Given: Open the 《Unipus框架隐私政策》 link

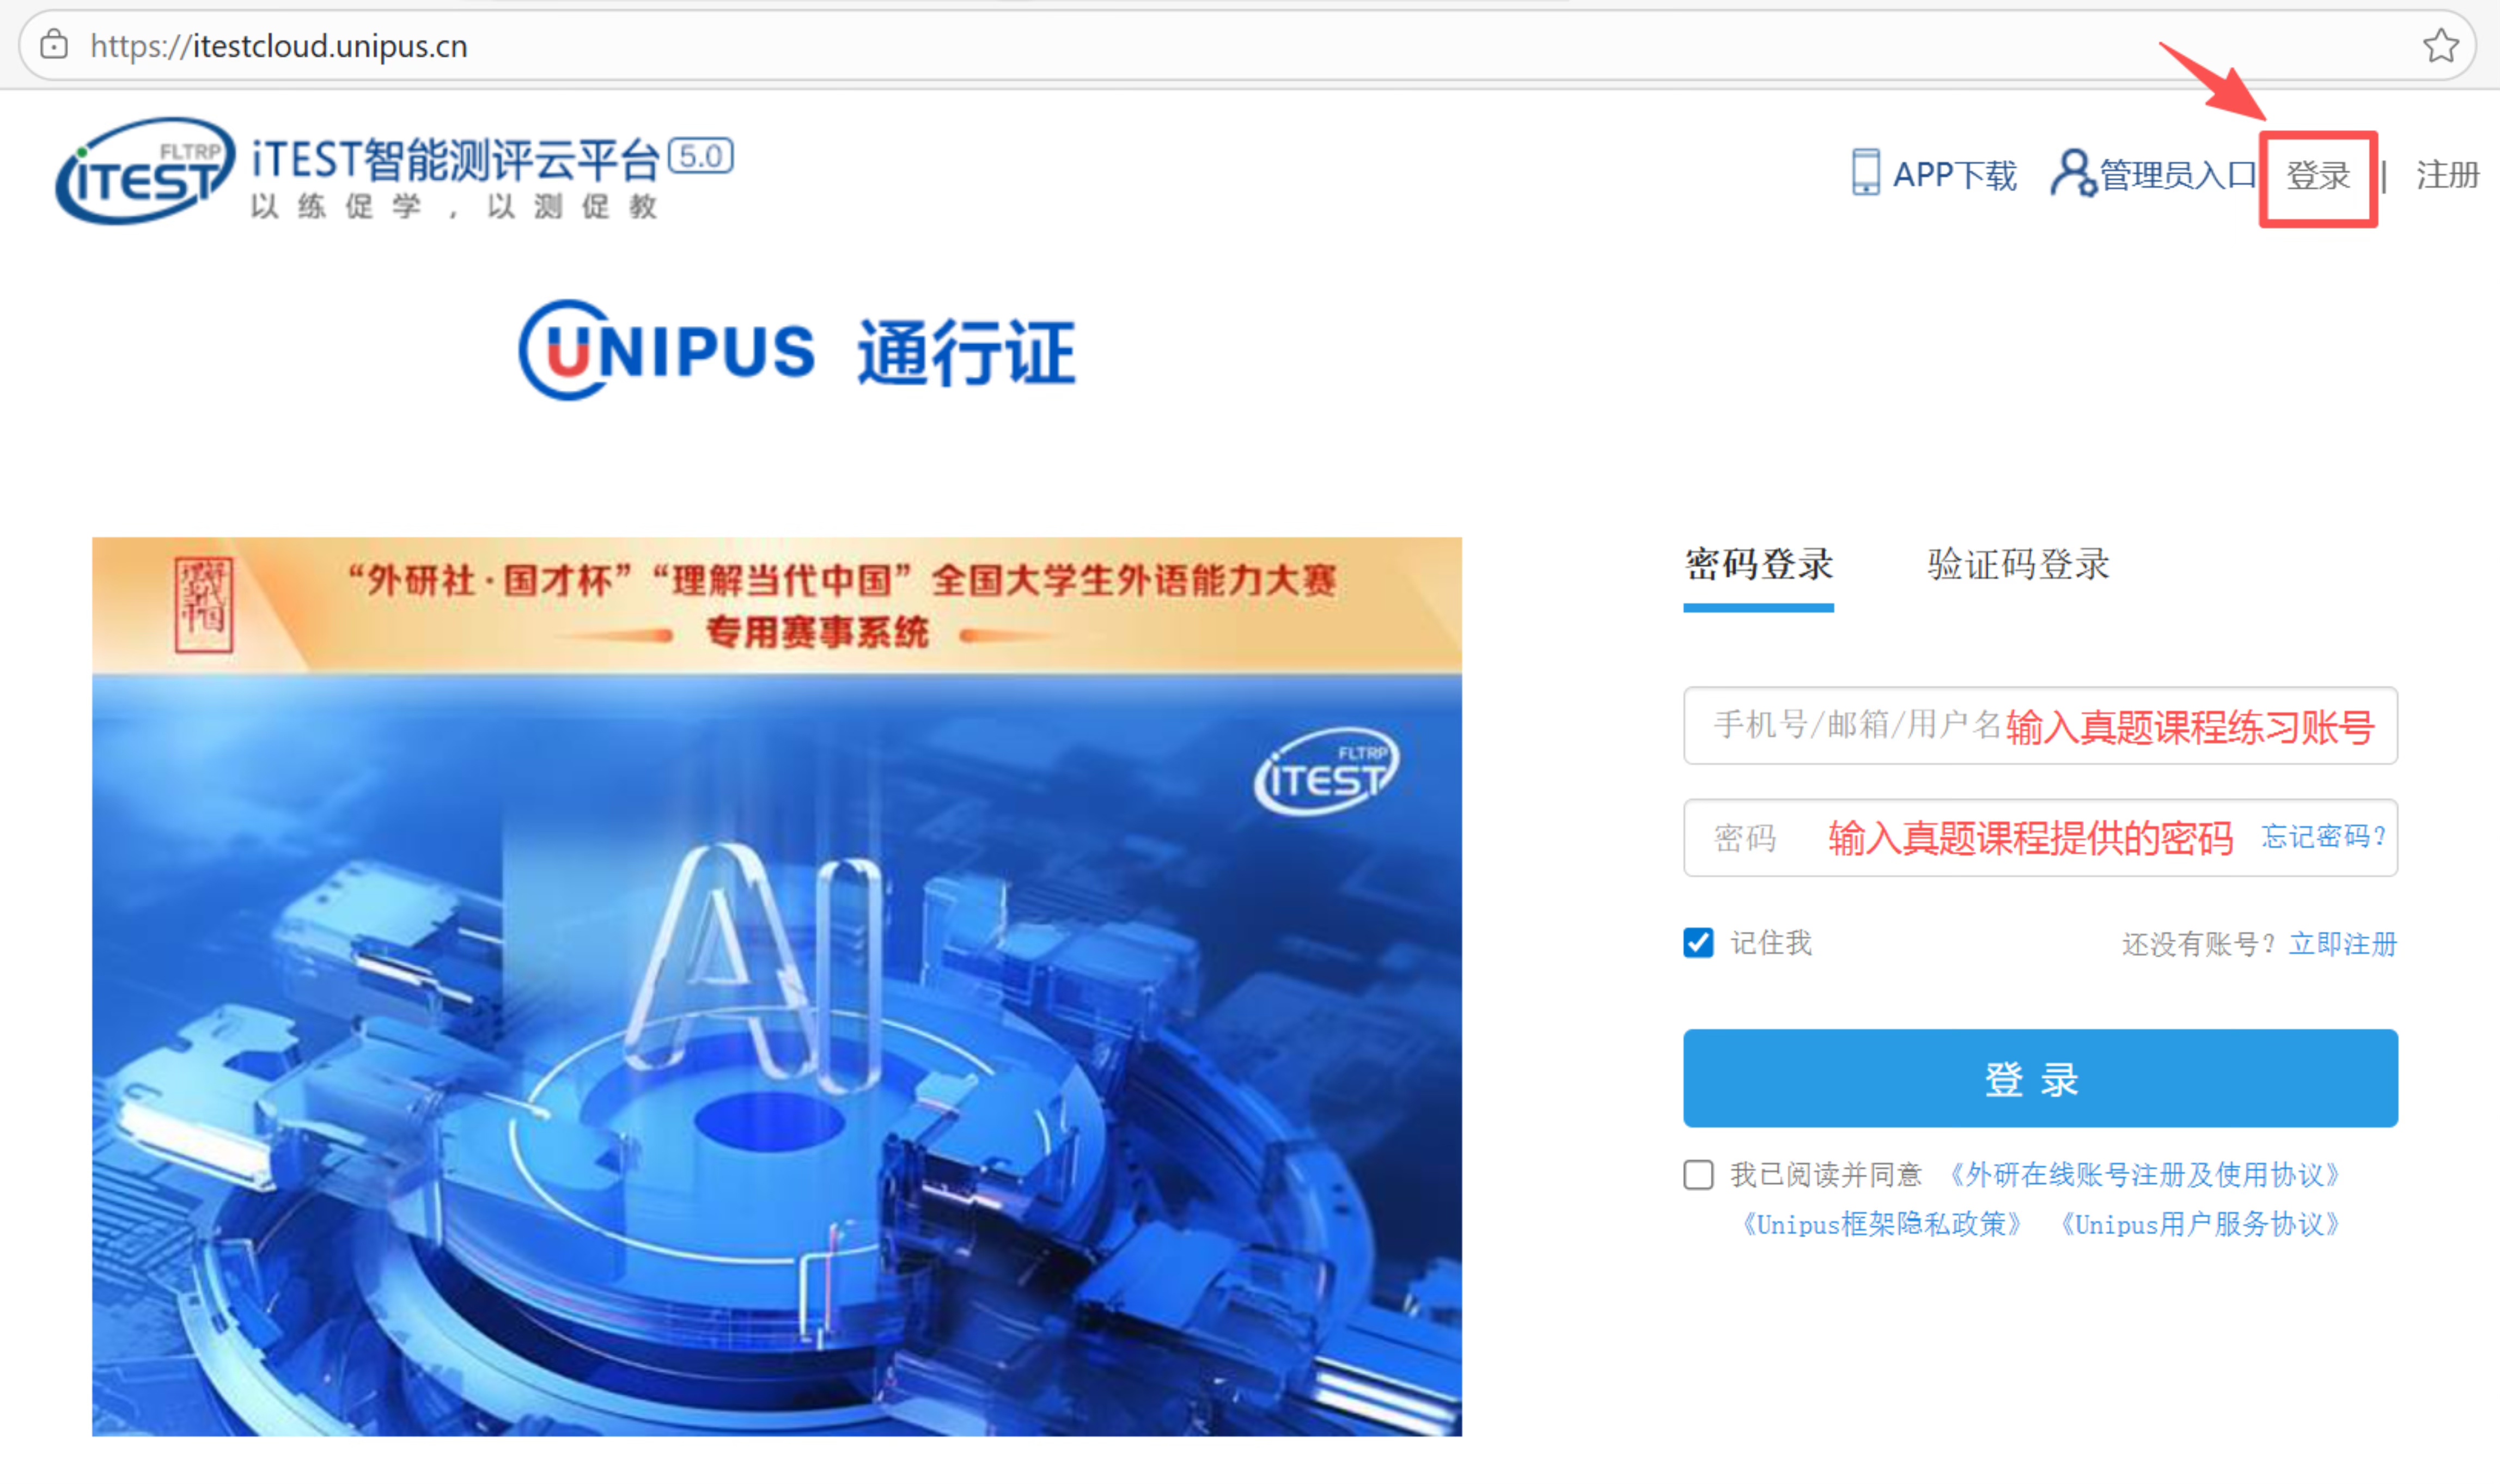Looking at the screenshot, I should point(1881,1225).
